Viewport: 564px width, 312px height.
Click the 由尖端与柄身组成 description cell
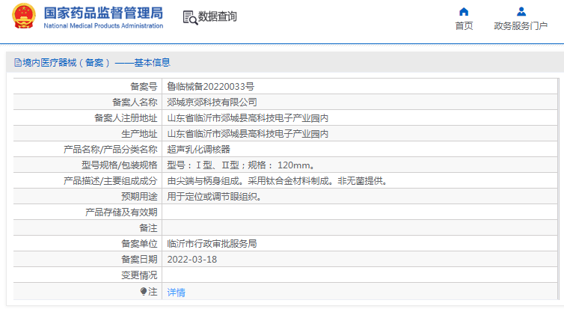278,181
